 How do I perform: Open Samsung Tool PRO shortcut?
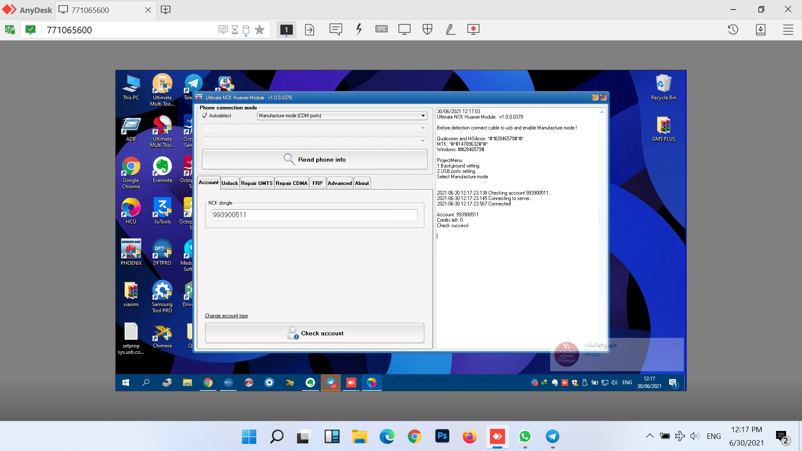[162, 297]
